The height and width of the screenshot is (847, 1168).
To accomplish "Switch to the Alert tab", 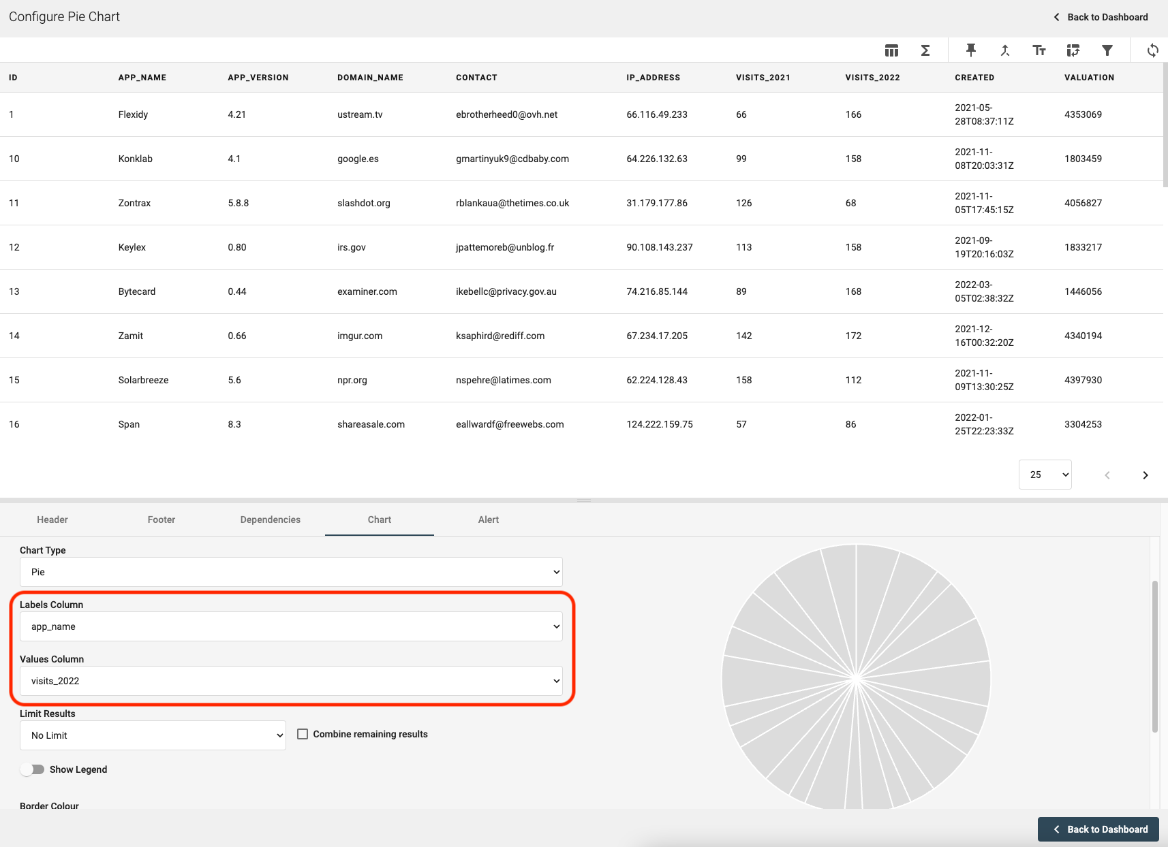I will point(488,520).
